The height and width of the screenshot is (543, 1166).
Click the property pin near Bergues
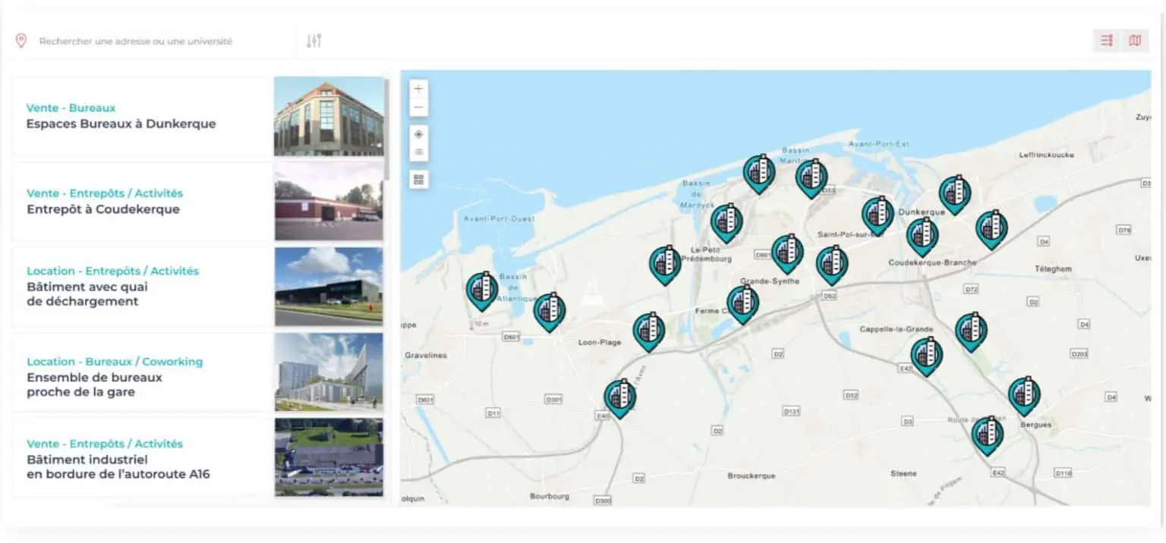pyautogui.click(x=1023, y=394)
